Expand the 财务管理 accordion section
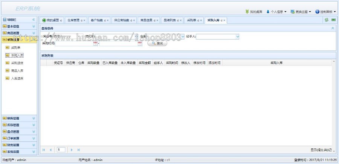This screenshot has width=339, height=164. pos(19,145)
